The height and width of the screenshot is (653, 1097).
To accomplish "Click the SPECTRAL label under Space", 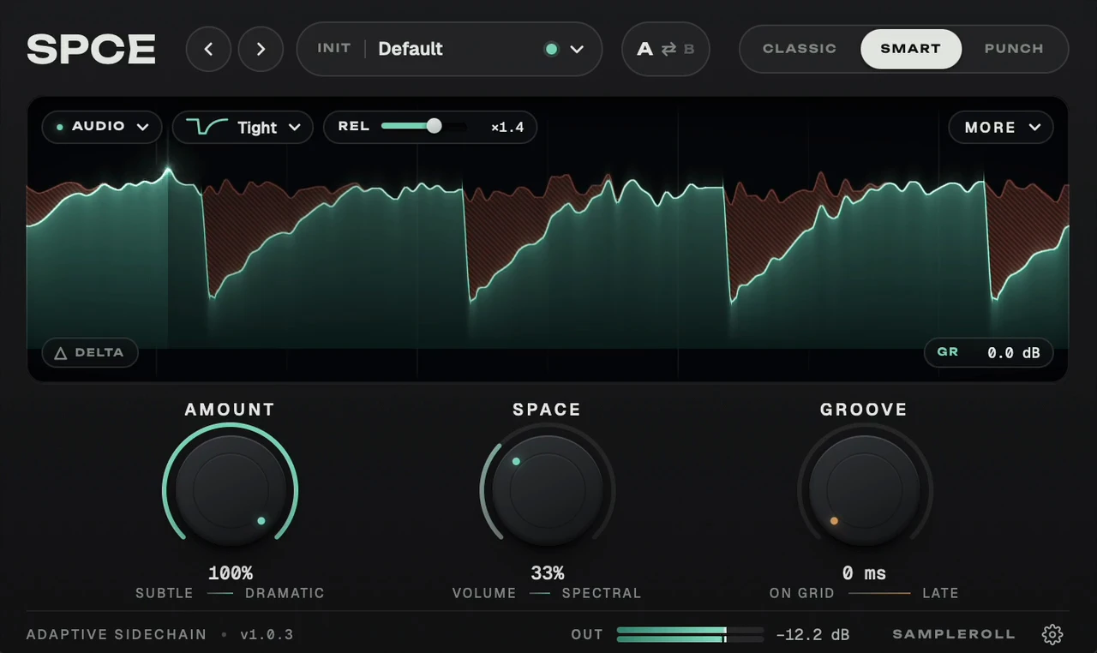I will pyautogui.click(x=602, y=593).
